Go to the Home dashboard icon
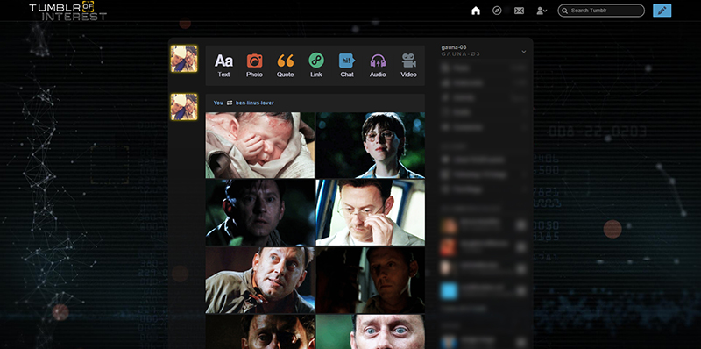Image resolution: width=701 pixels, height=349 pixels. tap(476, 11)
